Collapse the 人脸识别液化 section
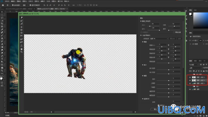The image size is (208, 117). [141, 35]
